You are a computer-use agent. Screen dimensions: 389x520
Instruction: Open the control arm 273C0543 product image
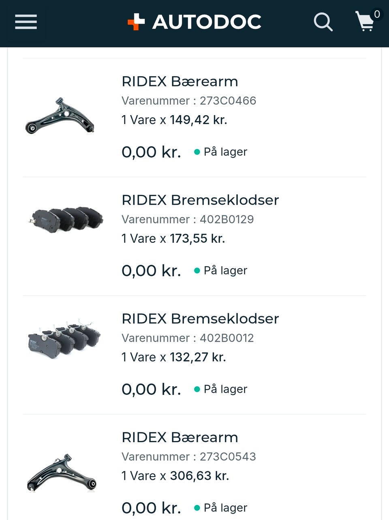(x=62, y=473)
